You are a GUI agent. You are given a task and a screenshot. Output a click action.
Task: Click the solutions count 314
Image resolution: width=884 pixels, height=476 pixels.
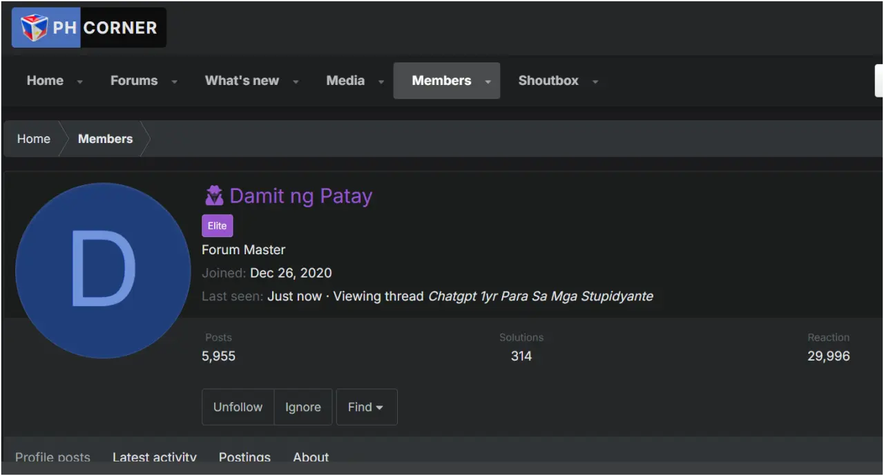(521, 356)
